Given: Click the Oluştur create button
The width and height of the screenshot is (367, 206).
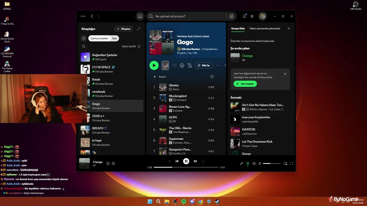Looking at the screenshot, I should coord(124,29).
